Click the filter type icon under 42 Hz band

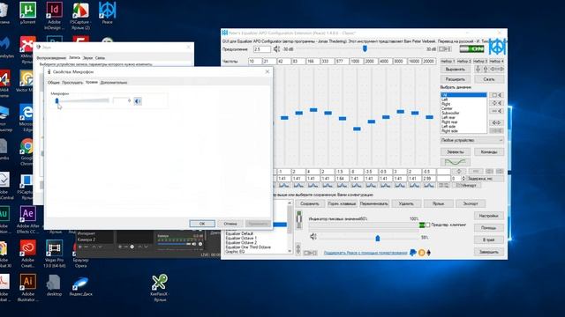[284, 186]
